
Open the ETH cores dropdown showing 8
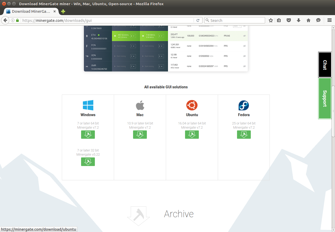click(x=133, y=36)
